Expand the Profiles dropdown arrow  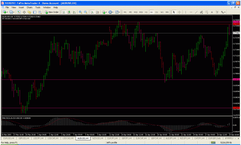(x=13, y=12)
